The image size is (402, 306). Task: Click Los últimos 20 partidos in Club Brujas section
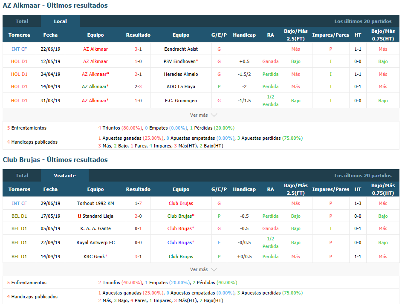point(363,176)
